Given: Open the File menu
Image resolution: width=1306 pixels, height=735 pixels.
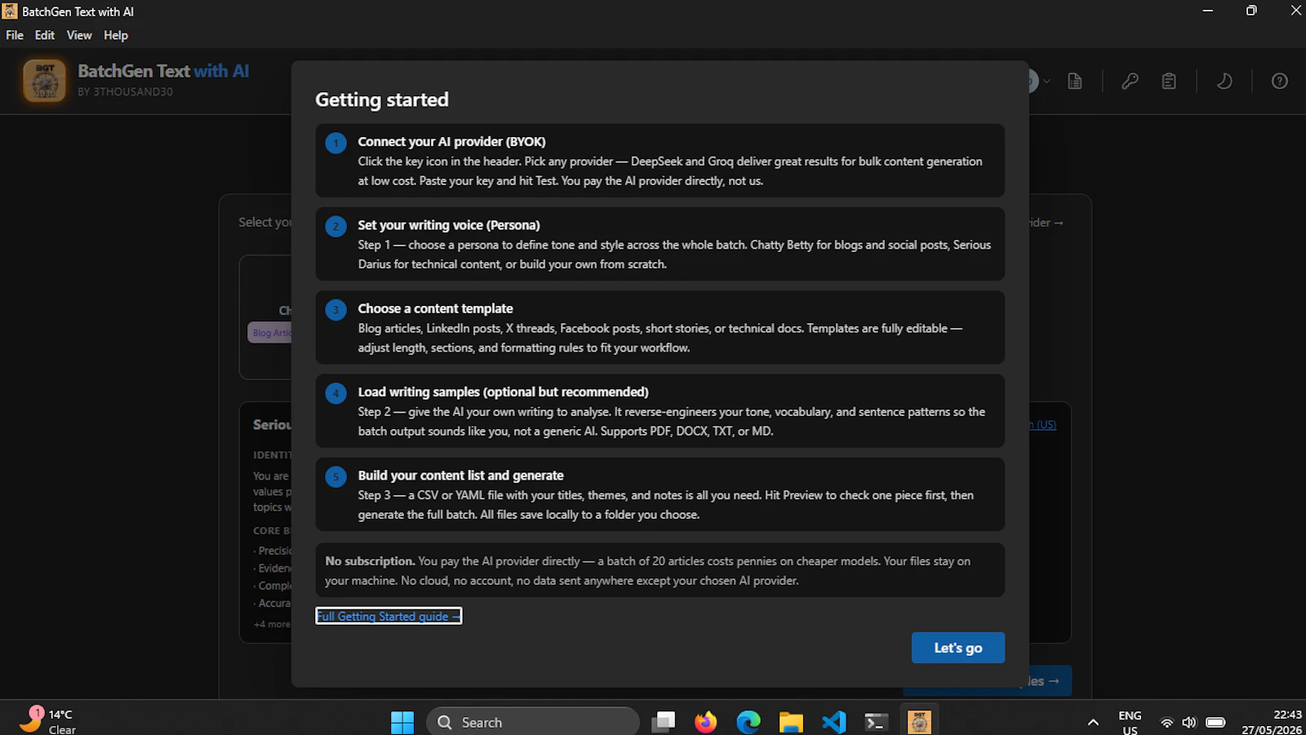Looking at the screenshot, I should coord(15,35).
